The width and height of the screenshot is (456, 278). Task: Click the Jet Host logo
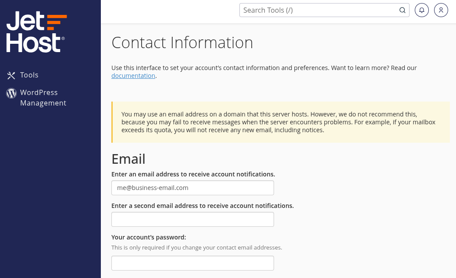click(36, 32)
